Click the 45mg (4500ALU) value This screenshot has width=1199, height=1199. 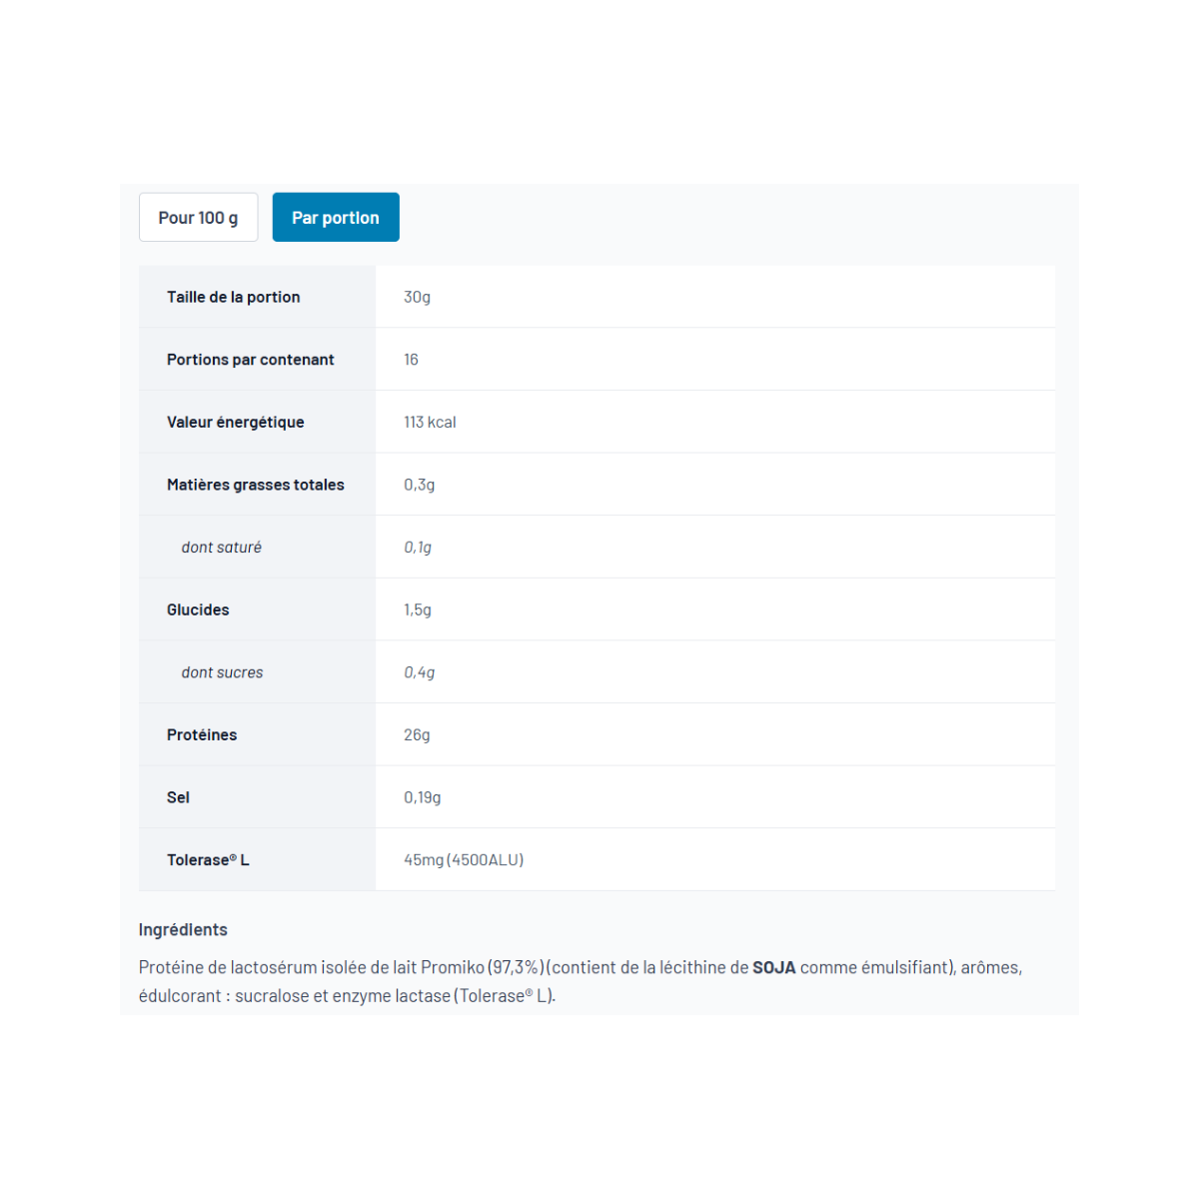point(464,859)
